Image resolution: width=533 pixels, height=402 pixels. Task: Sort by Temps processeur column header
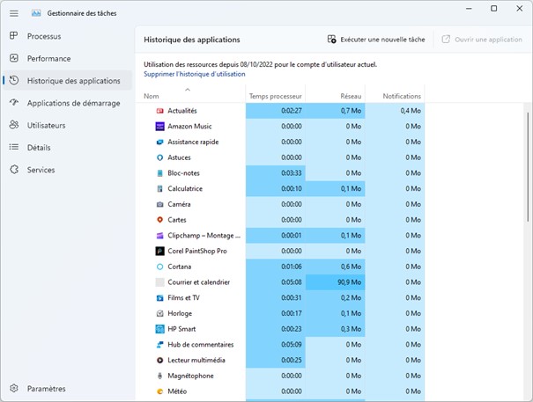pyautogui.click(x=275, y=96)
